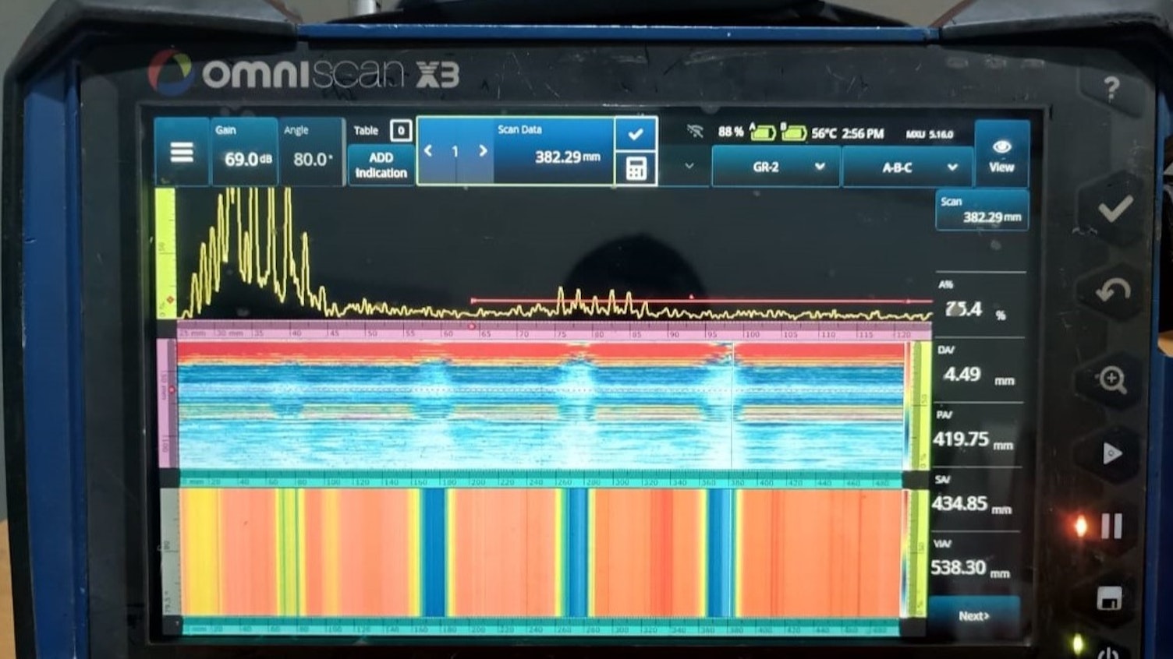
Task: Tap the ADD Indication button
Action: (x=381, y=165)
